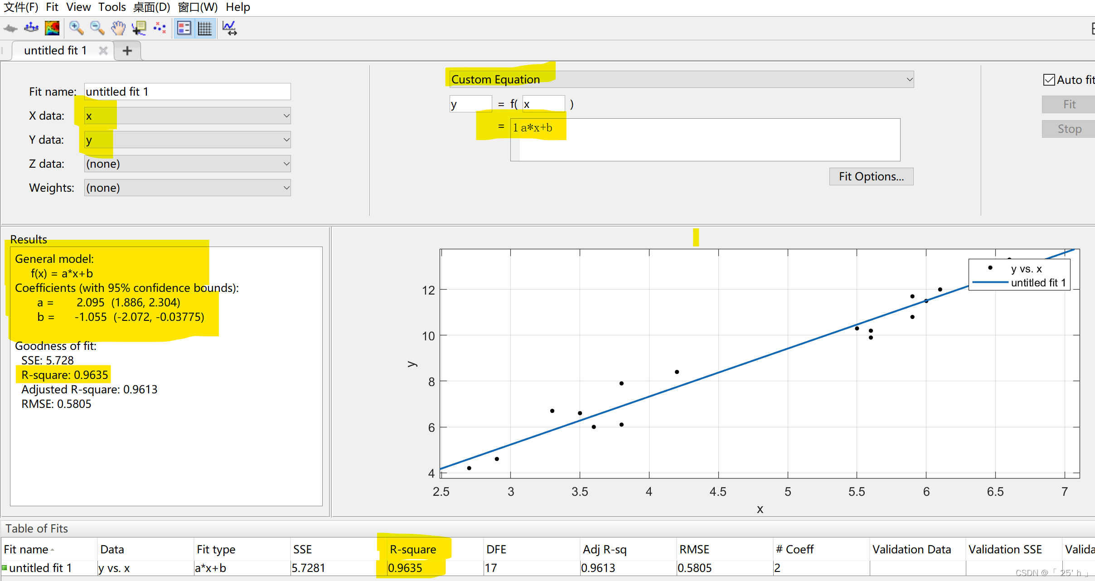The image size is (1095, 581).
Task: Click the Adjust Axes Limits icon
Action: [x=229, y=28]
